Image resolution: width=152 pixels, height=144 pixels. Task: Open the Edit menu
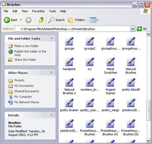point(15,11)
